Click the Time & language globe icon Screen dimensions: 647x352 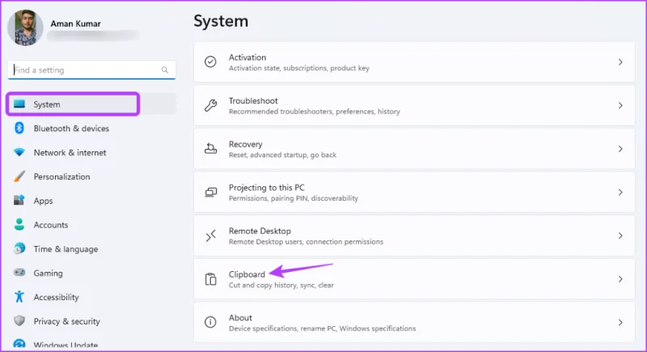point(19,248)
